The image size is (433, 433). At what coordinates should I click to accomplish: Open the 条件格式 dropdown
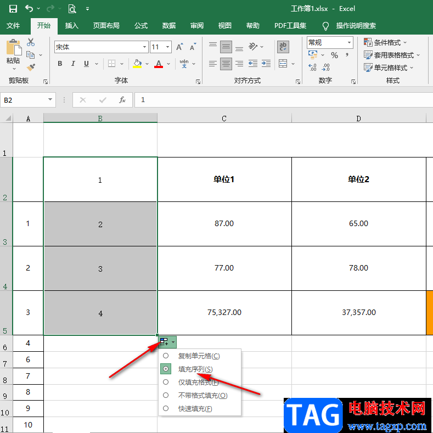pyautogui.click(x=385, y=42)
